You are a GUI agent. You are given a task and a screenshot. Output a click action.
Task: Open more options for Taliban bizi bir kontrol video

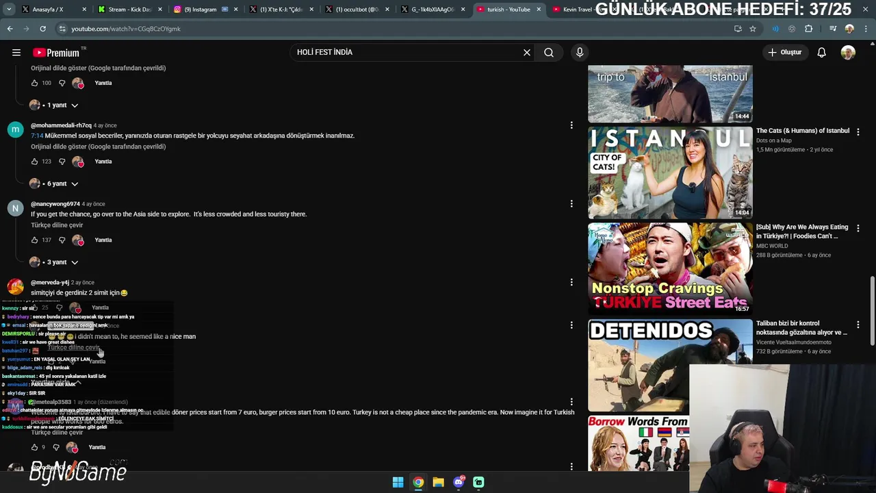[858, 324]
